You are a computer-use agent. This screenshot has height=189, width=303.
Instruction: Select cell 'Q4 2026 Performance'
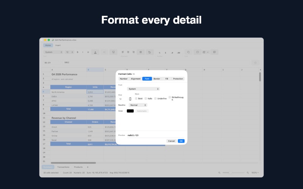pyautogui.click(x=69, y=74)
